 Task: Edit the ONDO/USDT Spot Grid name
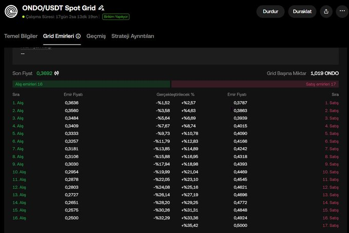[101, 8]
